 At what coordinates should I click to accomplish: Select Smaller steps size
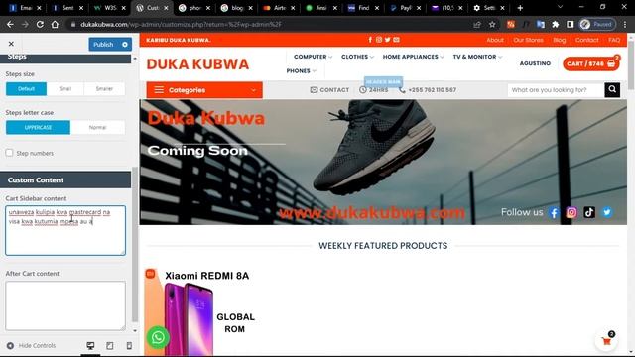tap(104, 88)
